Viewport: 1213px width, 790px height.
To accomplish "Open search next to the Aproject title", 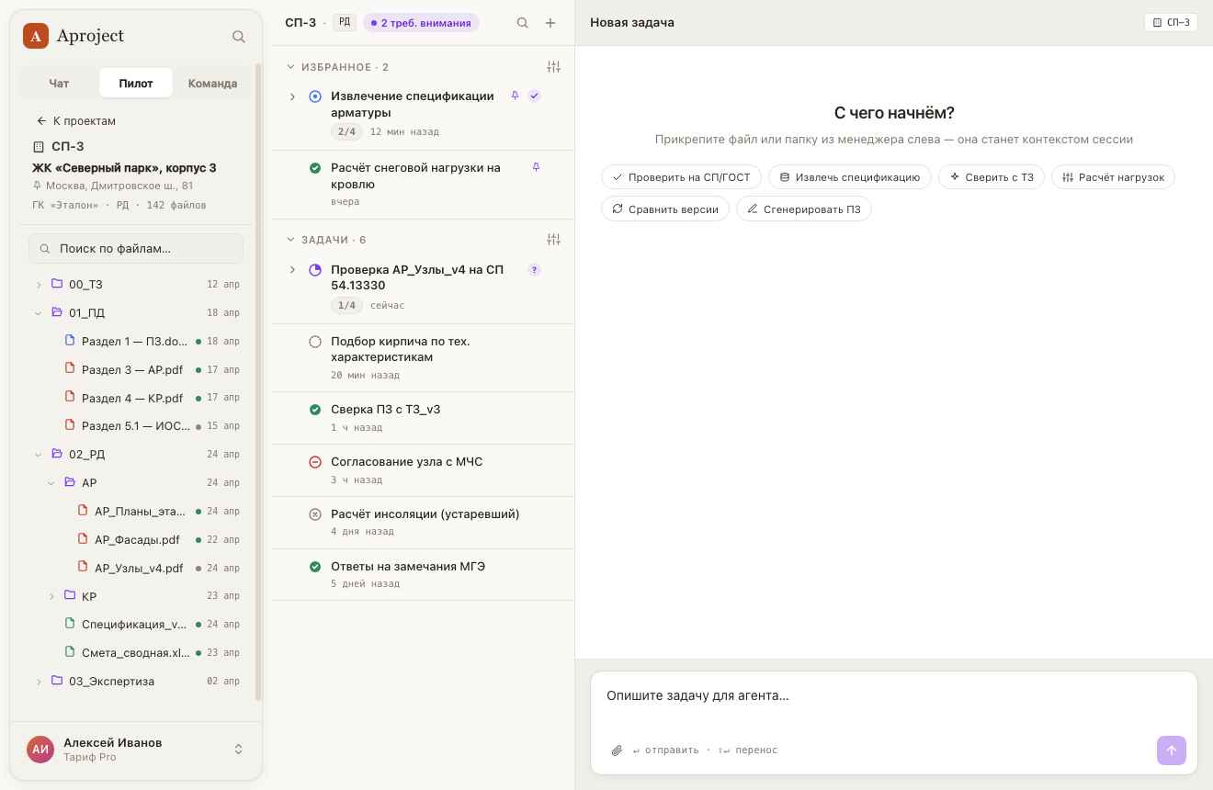I will pos(239,37).
